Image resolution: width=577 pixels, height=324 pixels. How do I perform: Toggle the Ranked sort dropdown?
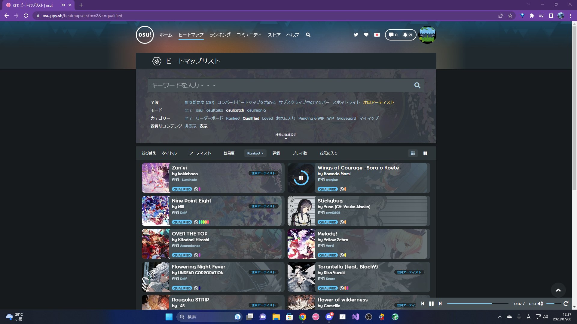coord(255,153)
